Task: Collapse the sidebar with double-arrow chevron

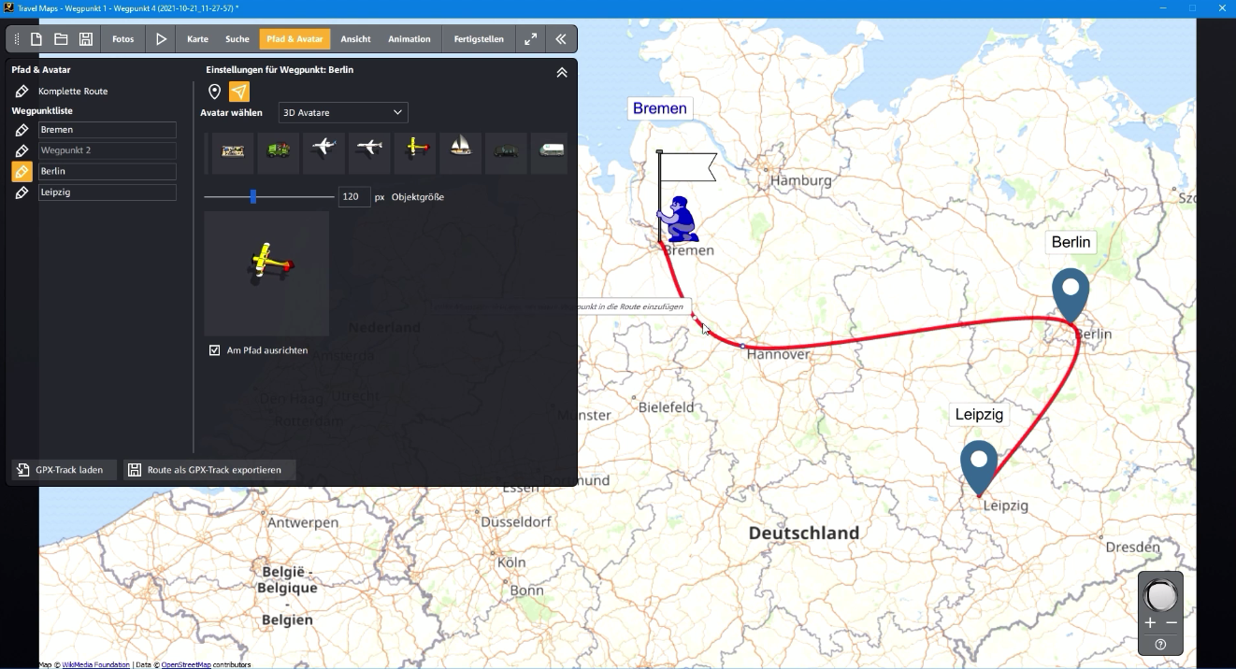Action: click(561, 38)
